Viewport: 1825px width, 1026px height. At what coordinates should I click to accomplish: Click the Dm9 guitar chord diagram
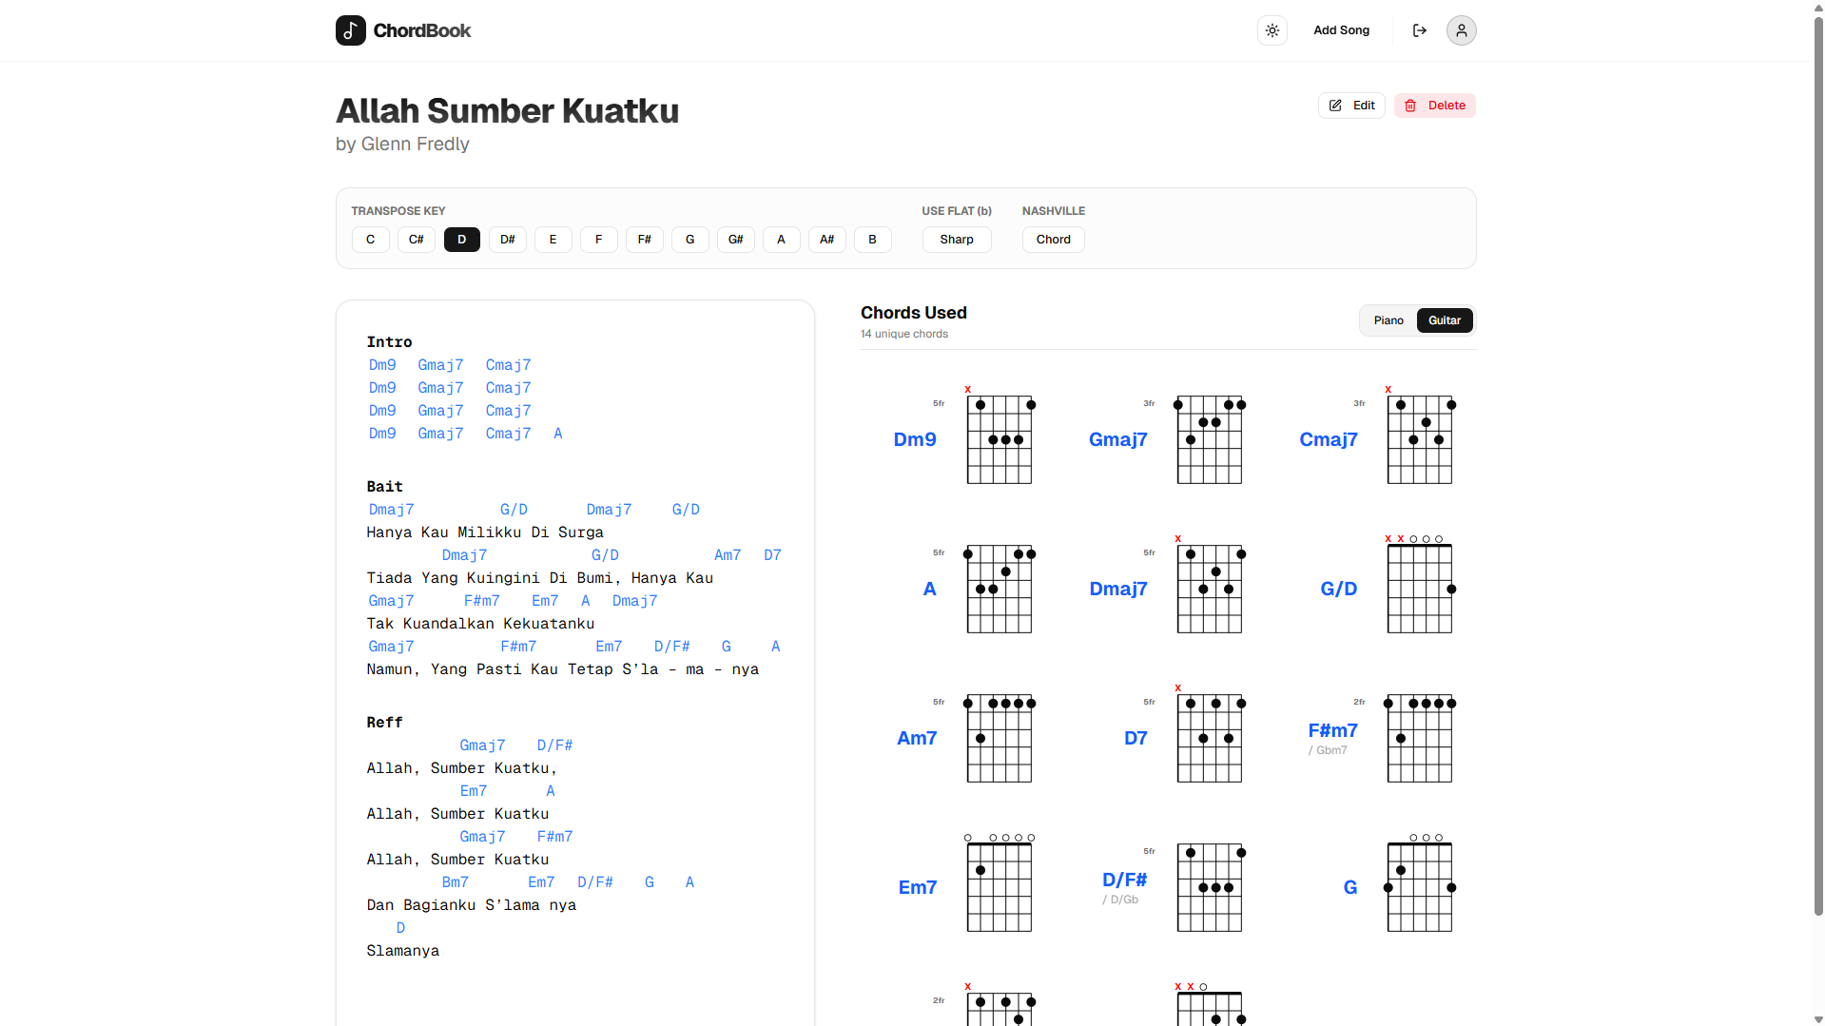[x=1000, y=436]
